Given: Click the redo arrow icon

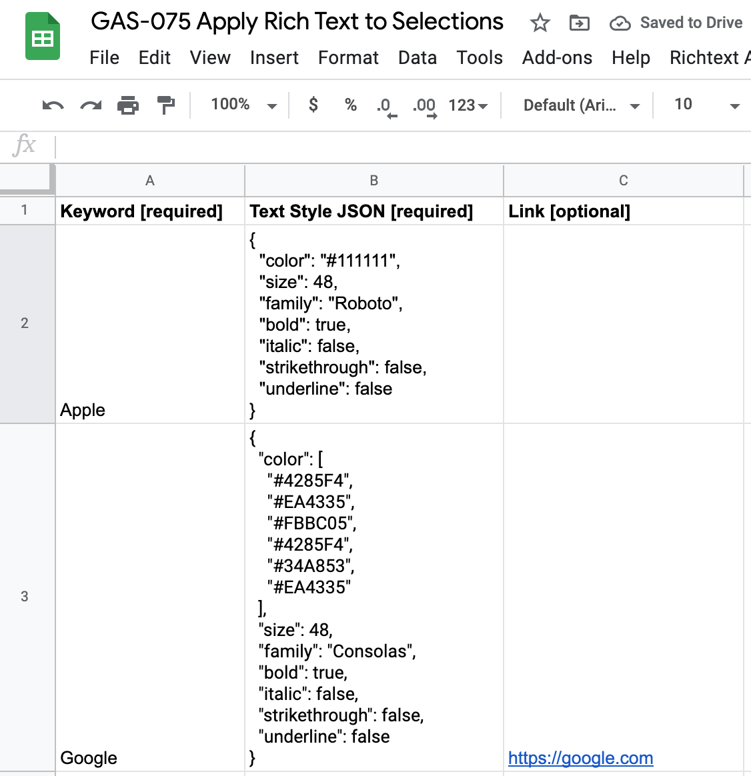Looking at the screenshot, I should click(x=91, y=105).
